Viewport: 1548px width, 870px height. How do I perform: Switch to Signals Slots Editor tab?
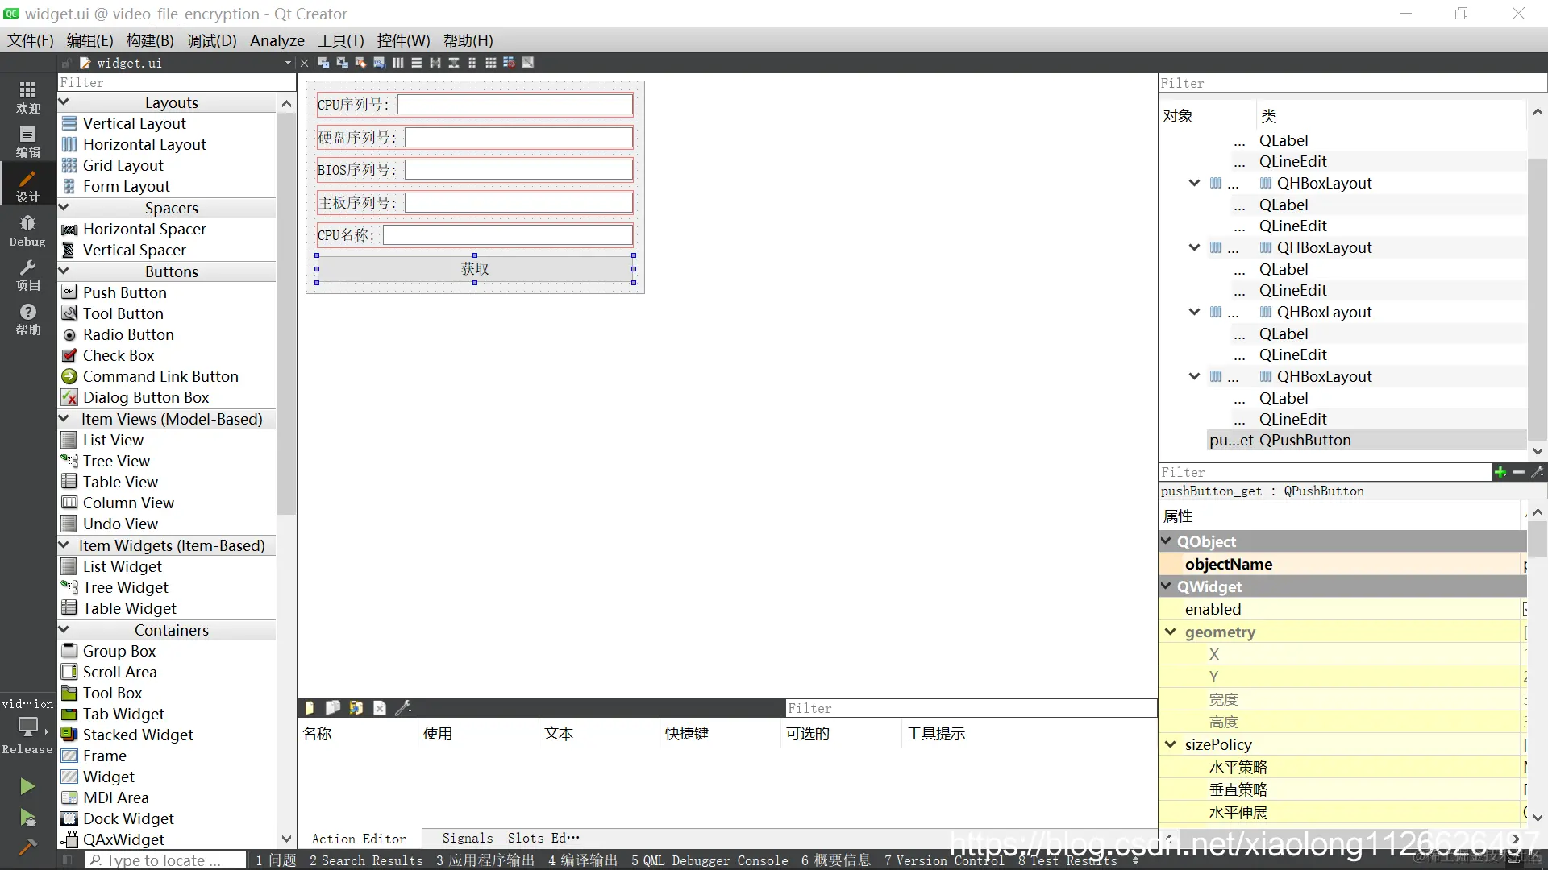pos(510,839)
